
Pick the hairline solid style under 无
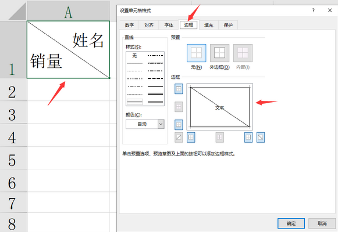click(135, 63)
